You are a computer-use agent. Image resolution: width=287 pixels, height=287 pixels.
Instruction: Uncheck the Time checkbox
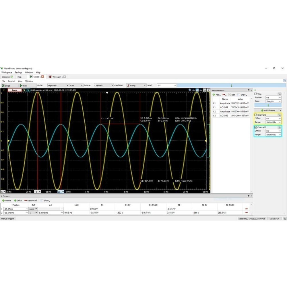point(256,94)
